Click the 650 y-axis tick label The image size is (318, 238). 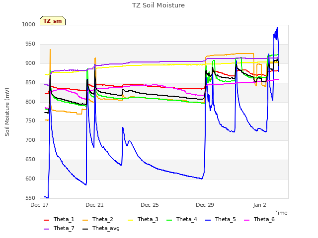click(30, 160)
